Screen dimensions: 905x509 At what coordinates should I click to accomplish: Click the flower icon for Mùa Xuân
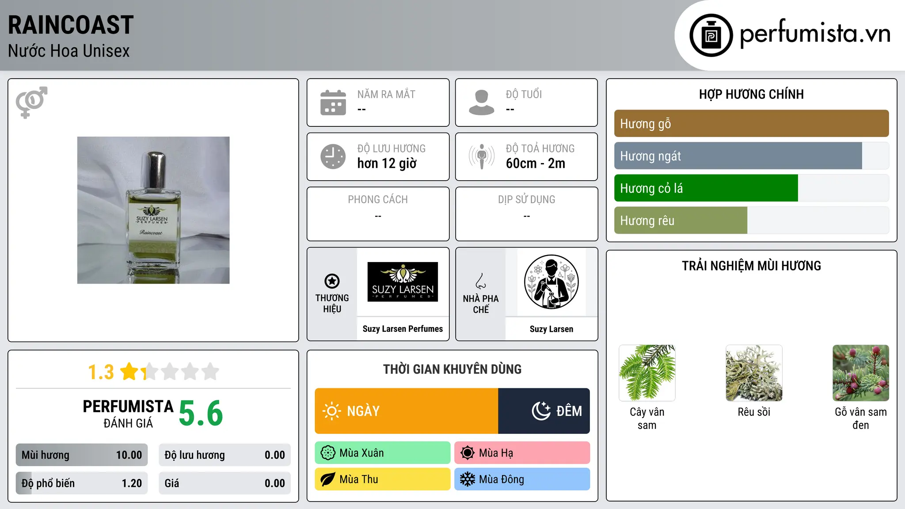pos(328,453)
